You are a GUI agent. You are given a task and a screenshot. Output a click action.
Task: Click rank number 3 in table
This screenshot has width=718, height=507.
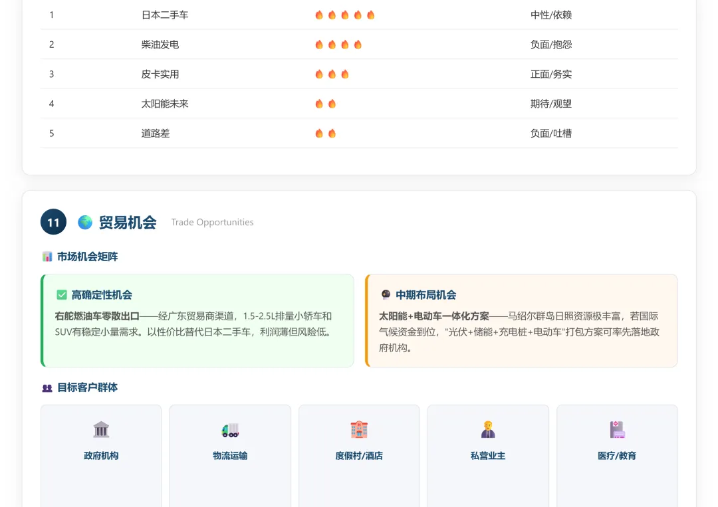click(x=52, y=74)
